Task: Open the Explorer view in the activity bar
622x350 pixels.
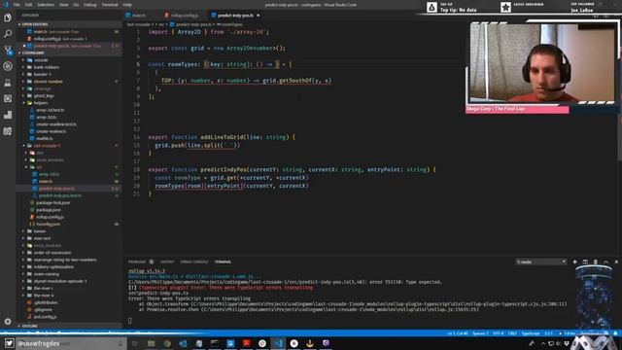Action: pos(8,17)
